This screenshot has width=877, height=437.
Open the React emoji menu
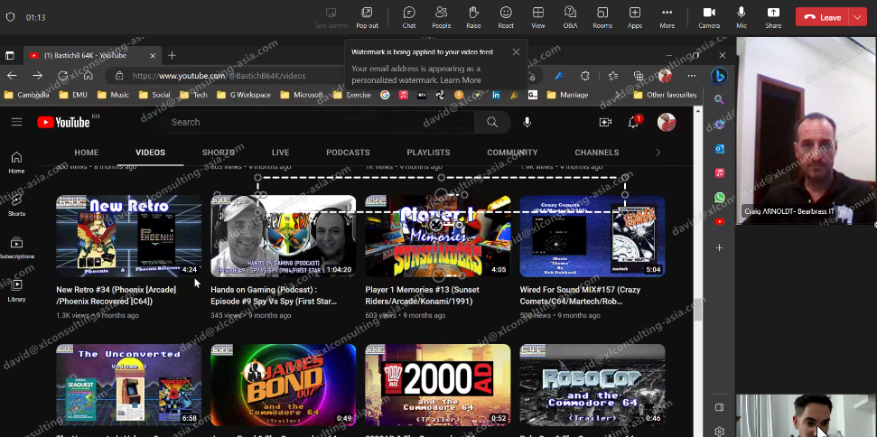pos(506,17)
